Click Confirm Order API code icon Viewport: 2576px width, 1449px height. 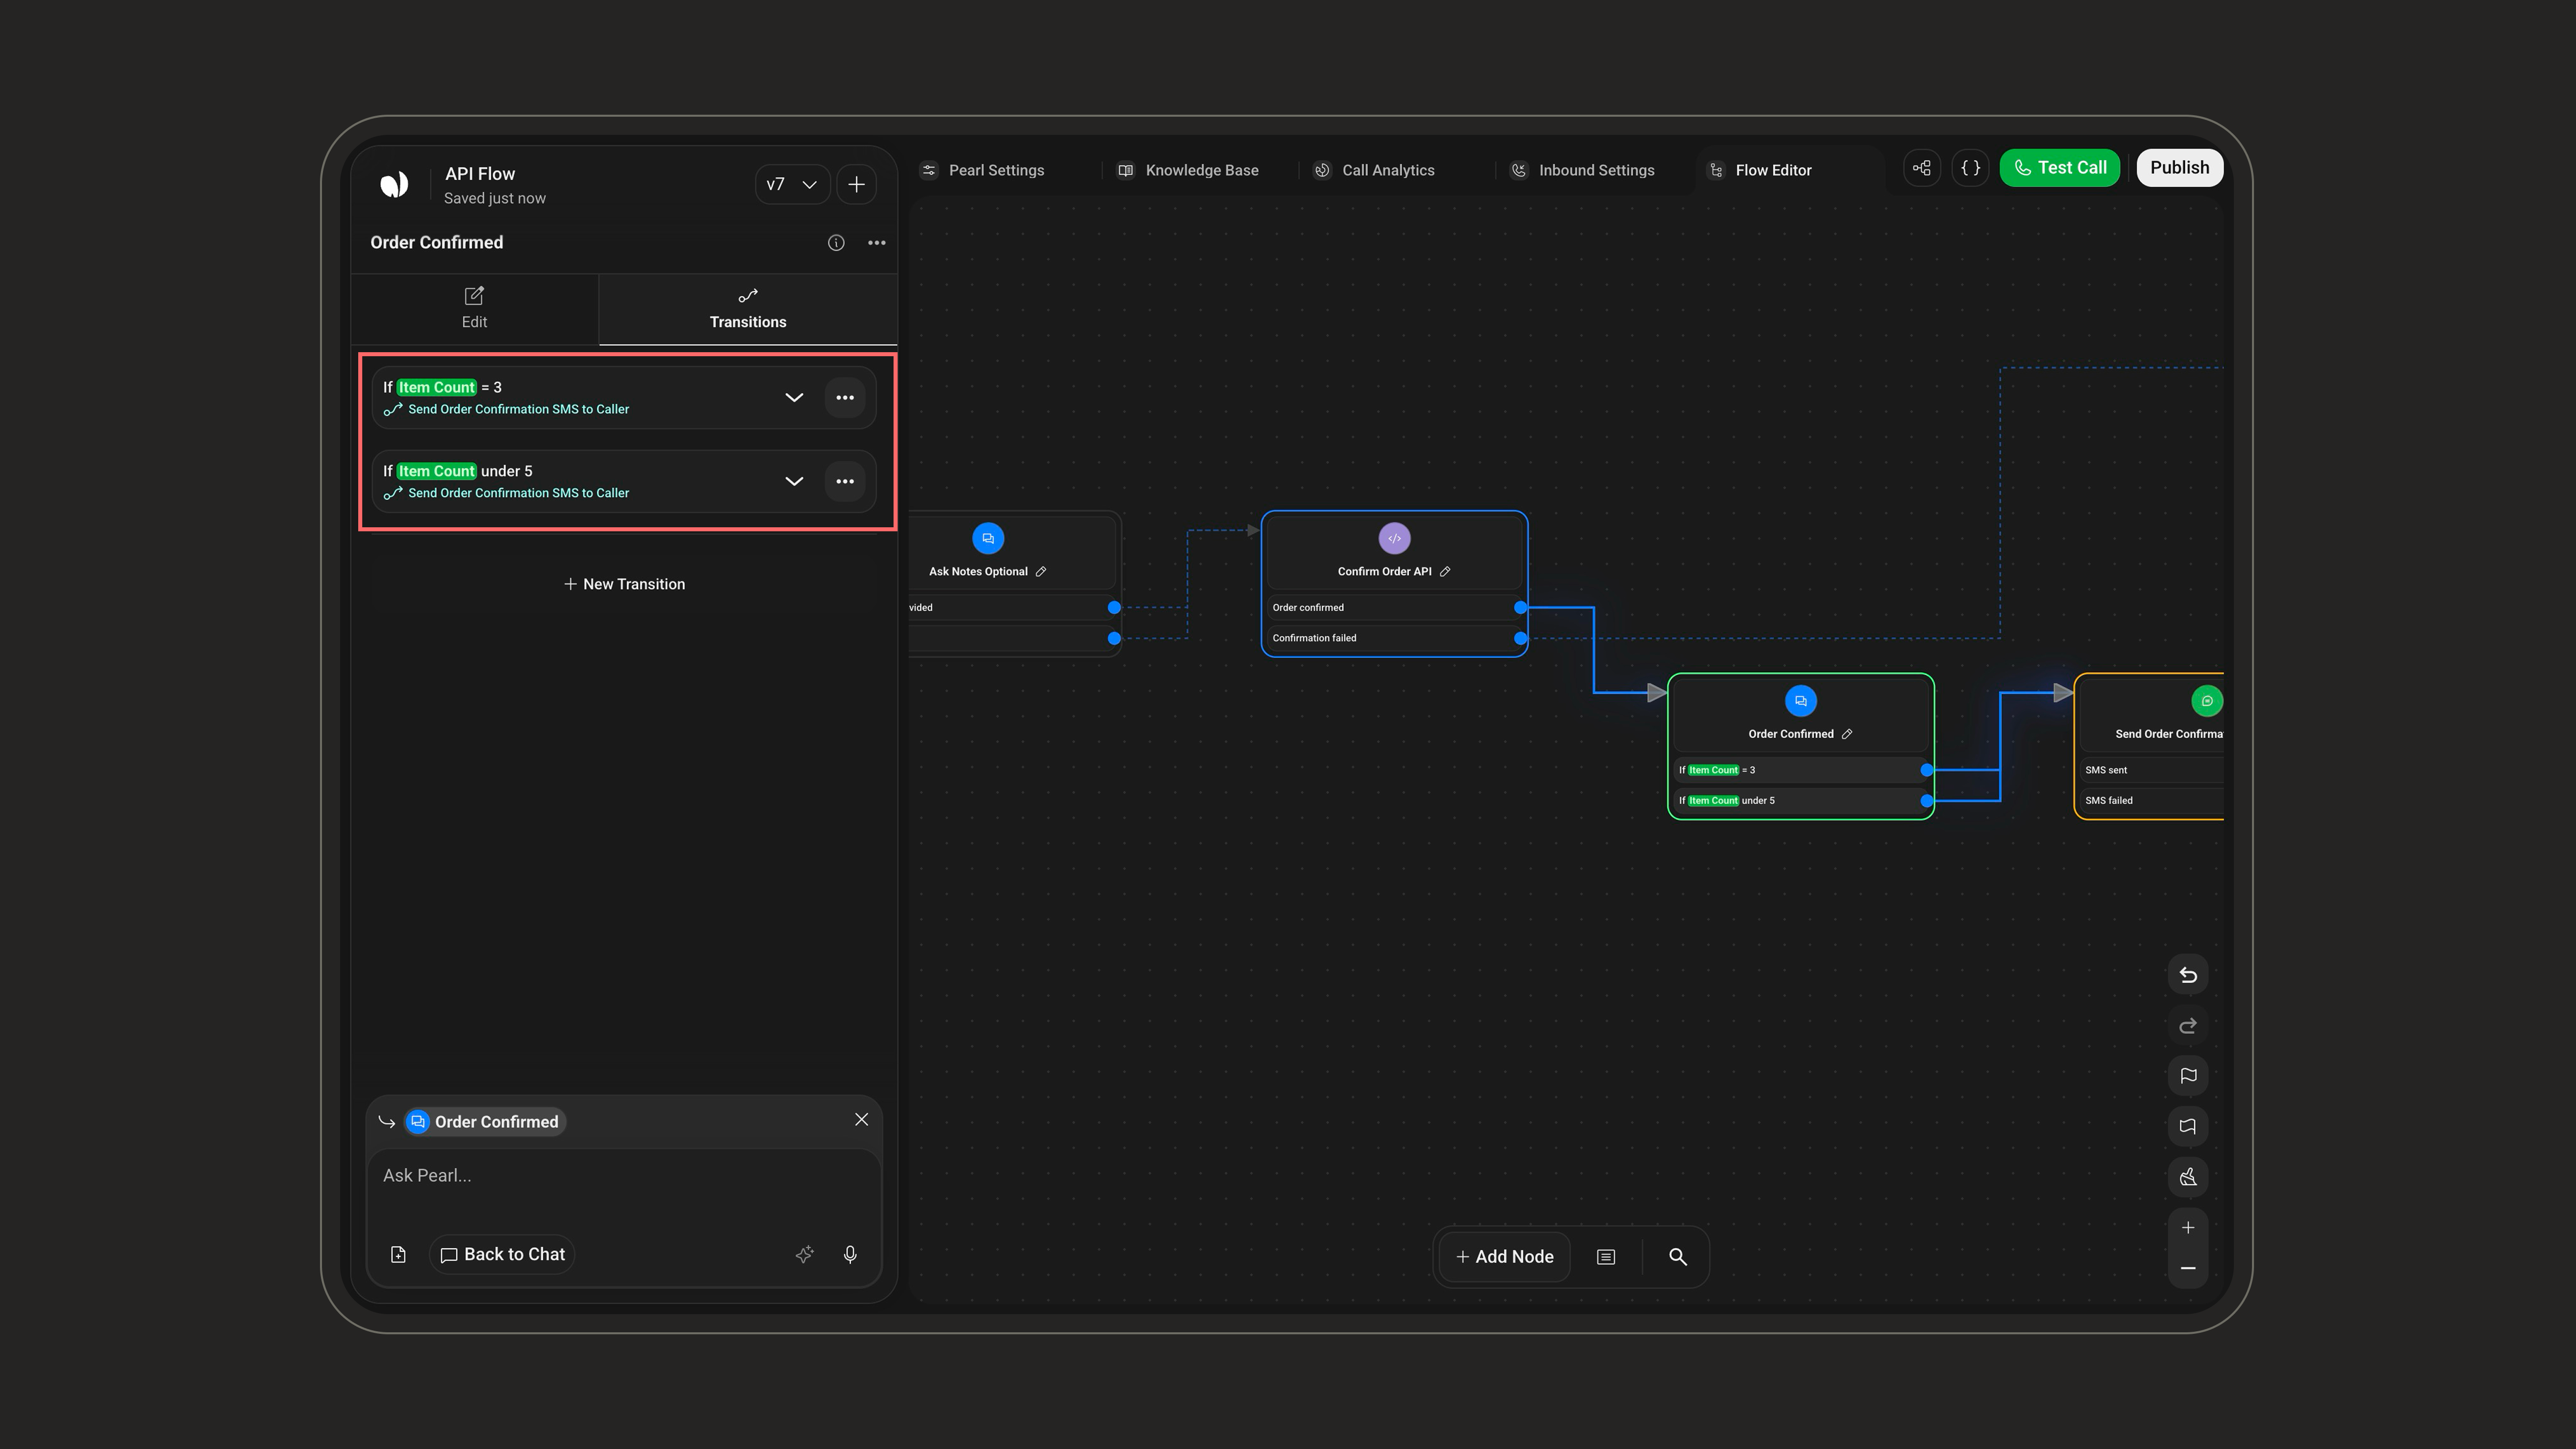click(1394, 538)
